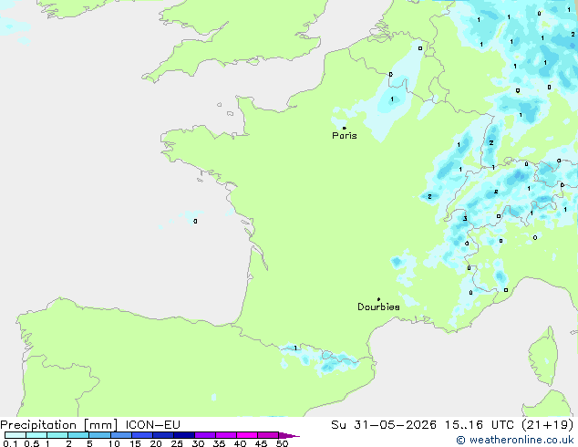This screenshot has height=447, width=578.
Task: Click the Dourbies city label
Action: 378,307
